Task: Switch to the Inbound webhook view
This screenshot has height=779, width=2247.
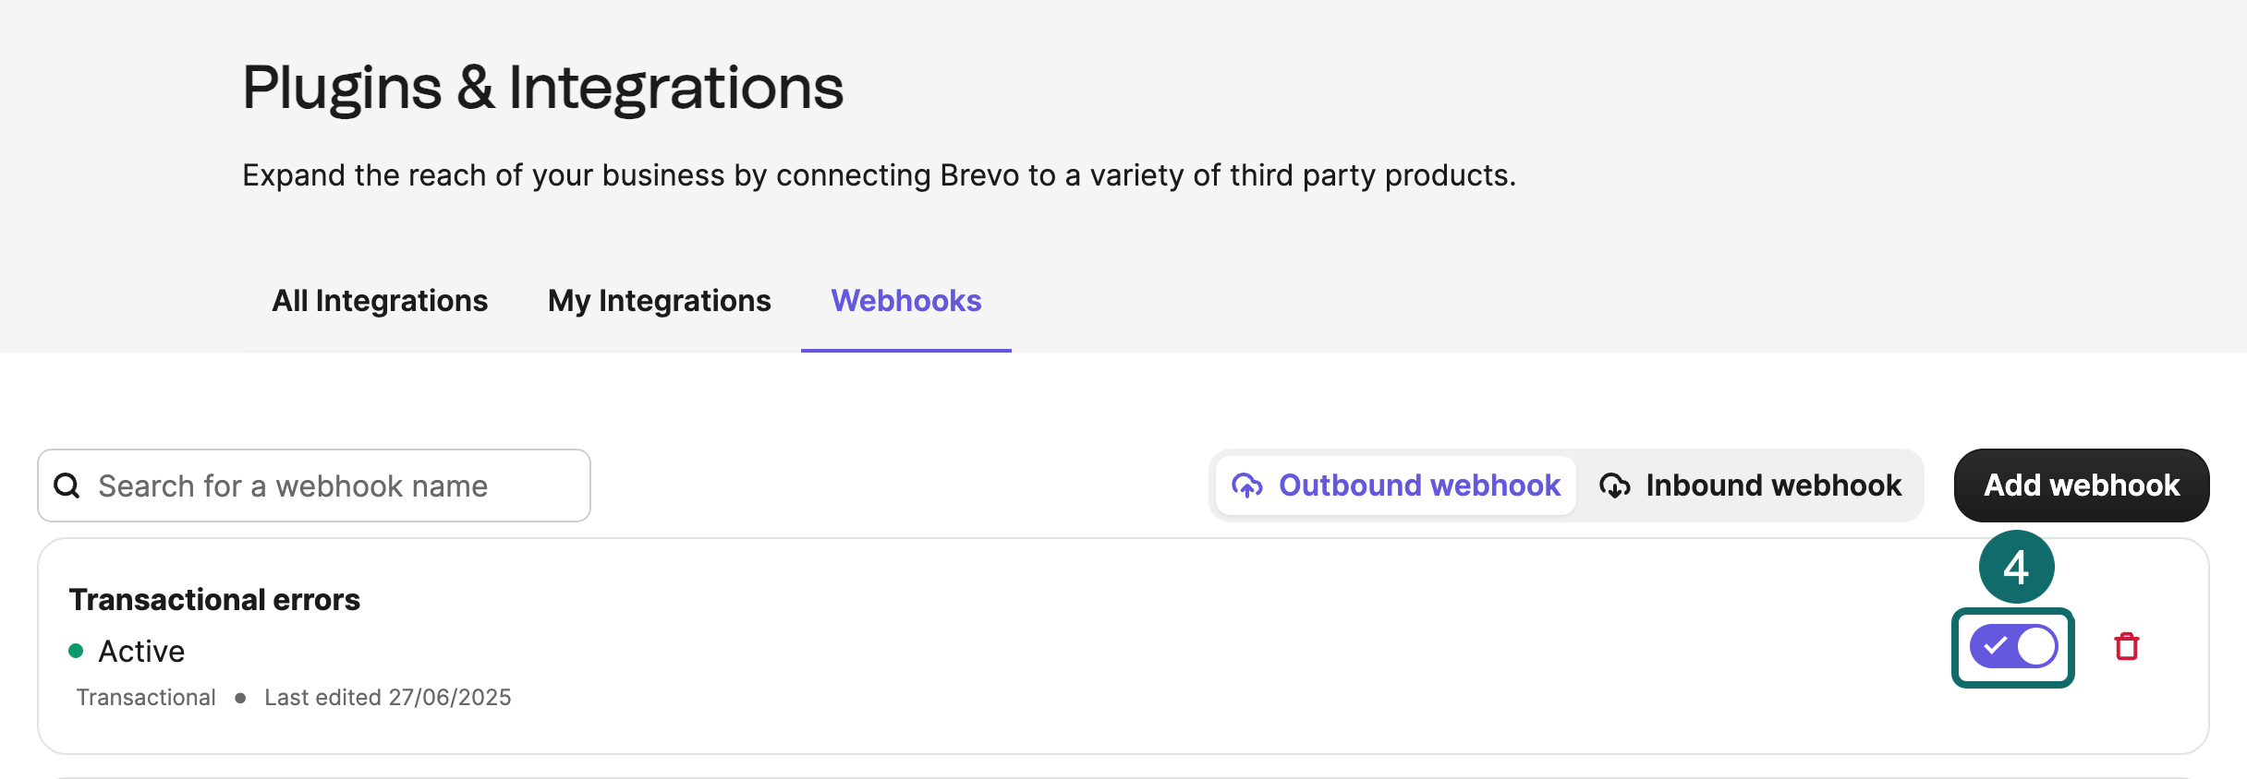Action: 1754,485
